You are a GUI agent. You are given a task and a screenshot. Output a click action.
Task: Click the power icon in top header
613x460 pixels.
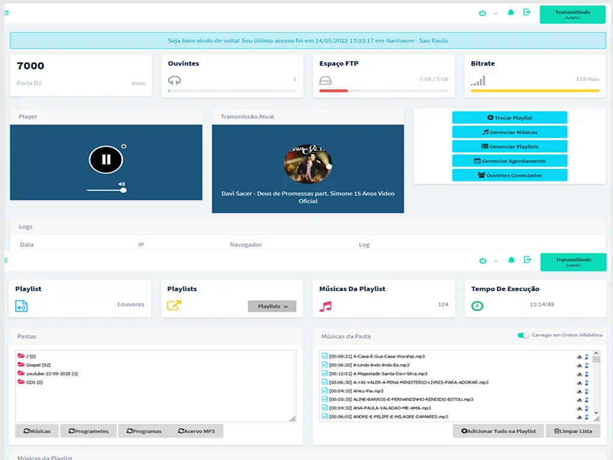click(482, 13)
